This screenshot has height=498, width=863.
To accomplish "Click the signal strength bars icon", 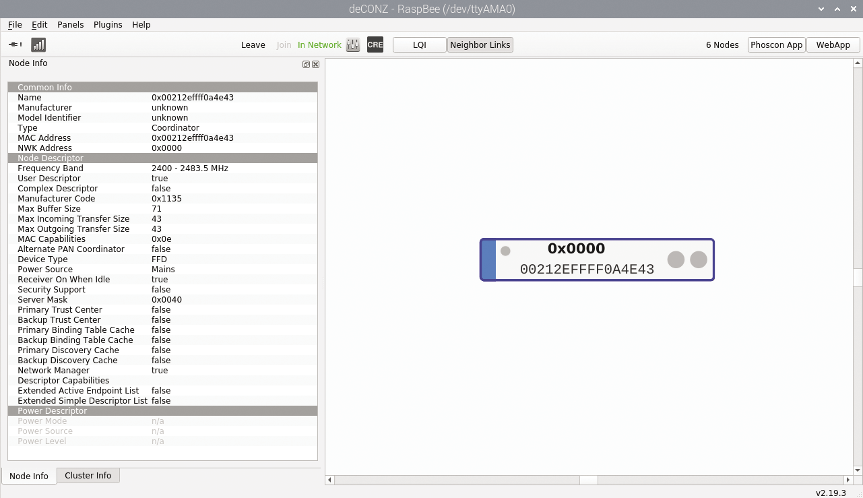I will (x=39, y=44).
